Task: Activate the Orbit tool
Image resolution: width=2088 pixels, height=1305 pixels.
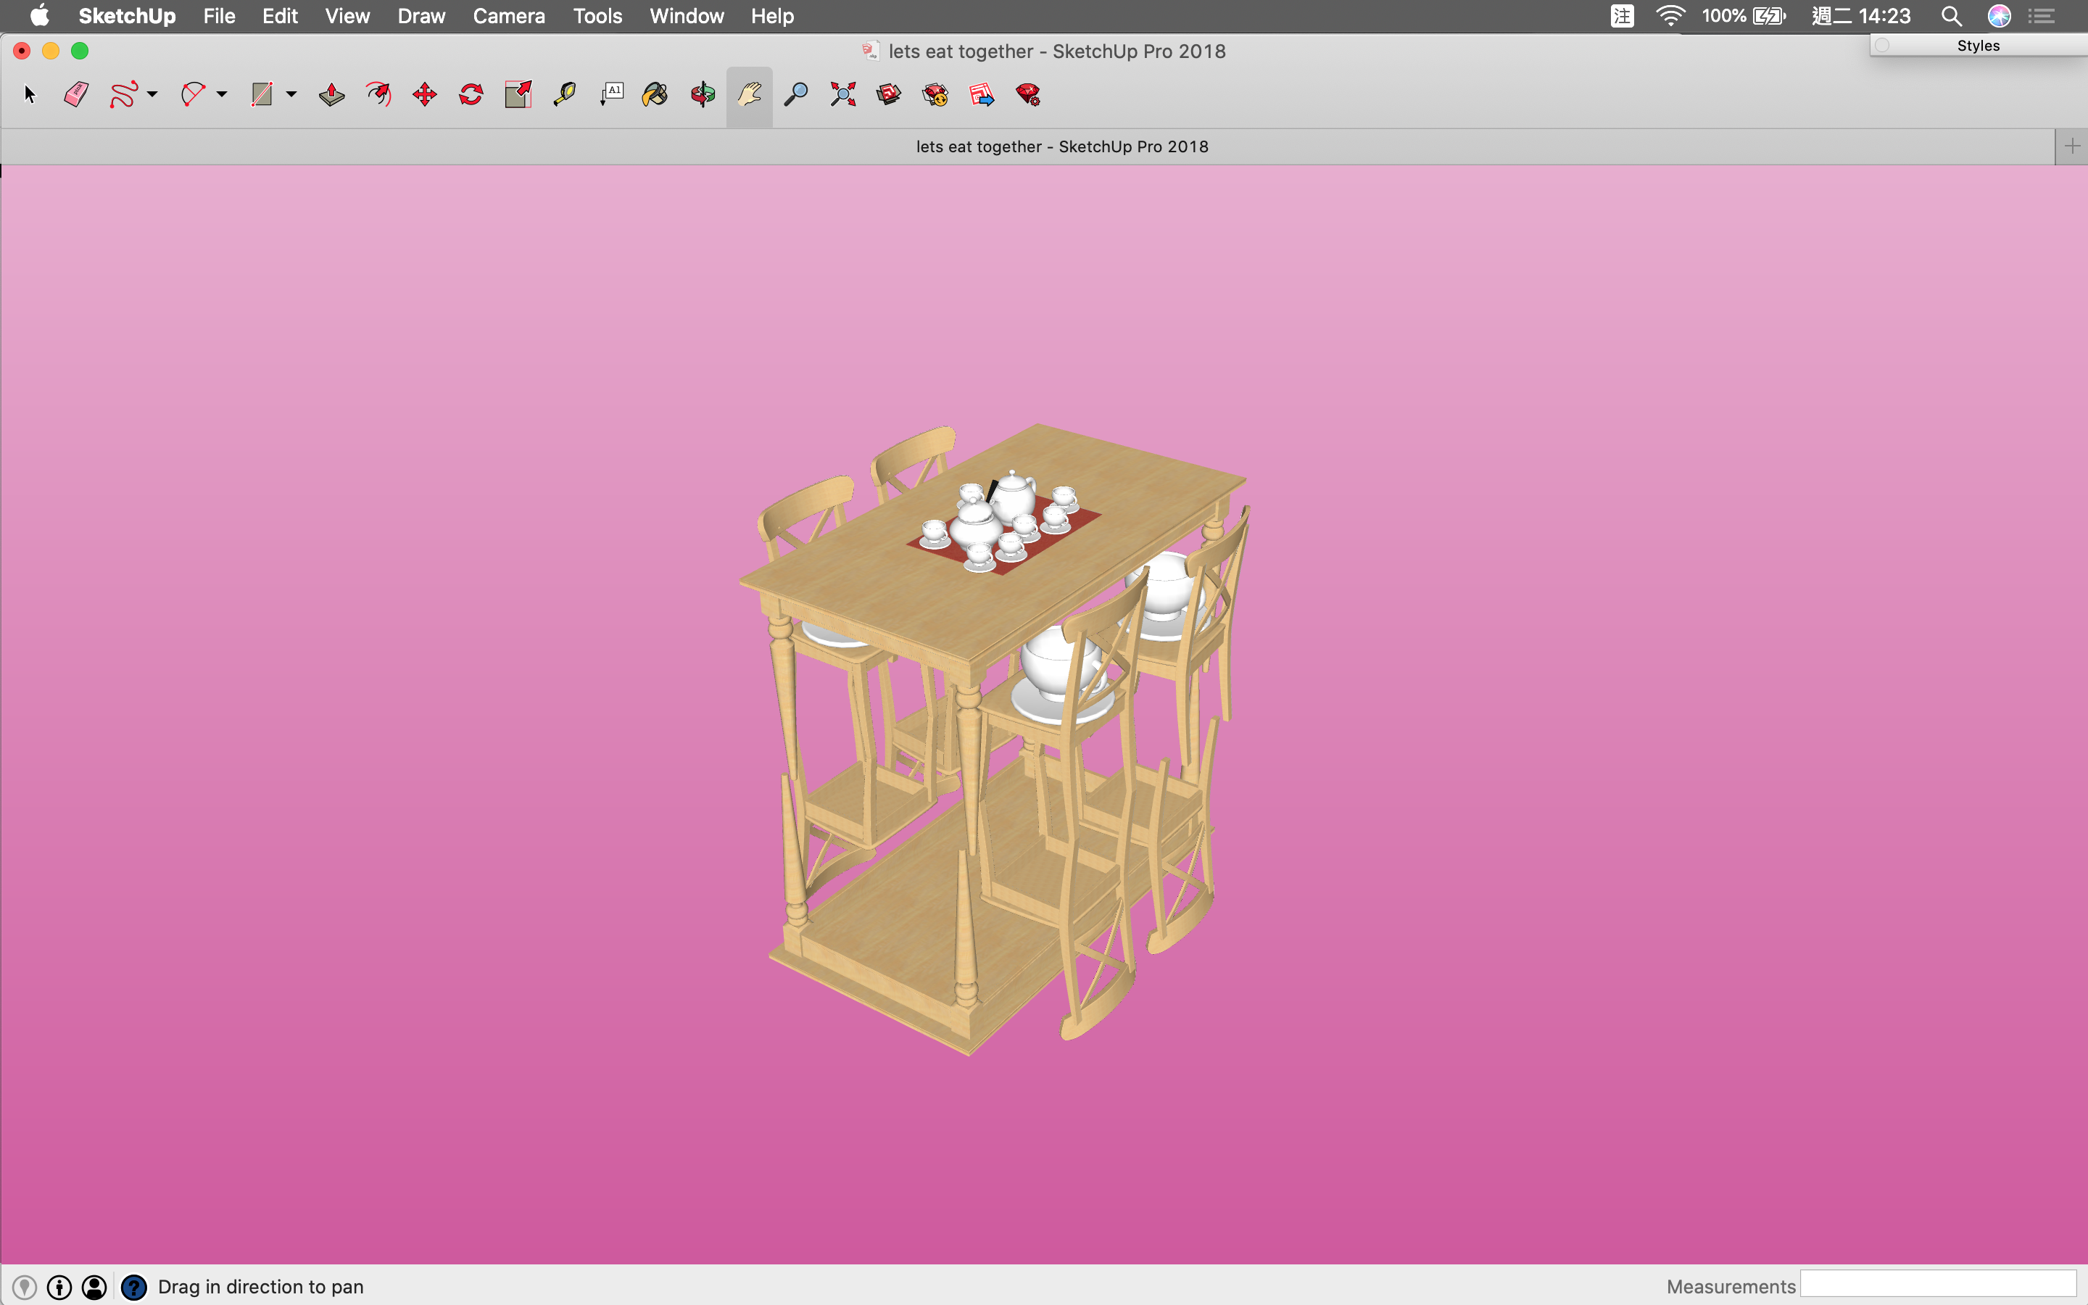Action: [703, 94]
